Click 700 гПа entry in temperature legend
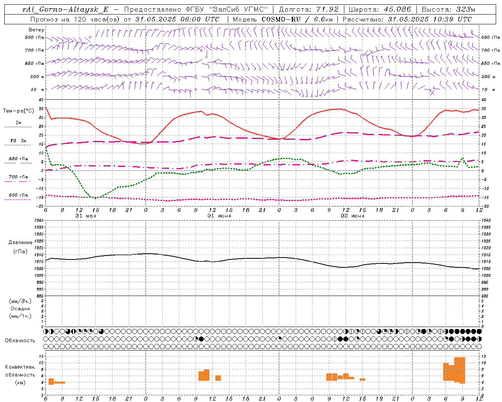This screenshot has width=502, height=402. pos(18,177)
